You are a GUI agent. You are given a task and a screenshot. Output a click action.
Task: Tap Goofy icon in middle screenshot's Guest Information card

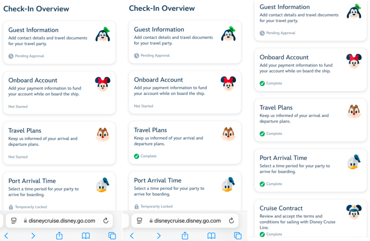tap(229, 34)
